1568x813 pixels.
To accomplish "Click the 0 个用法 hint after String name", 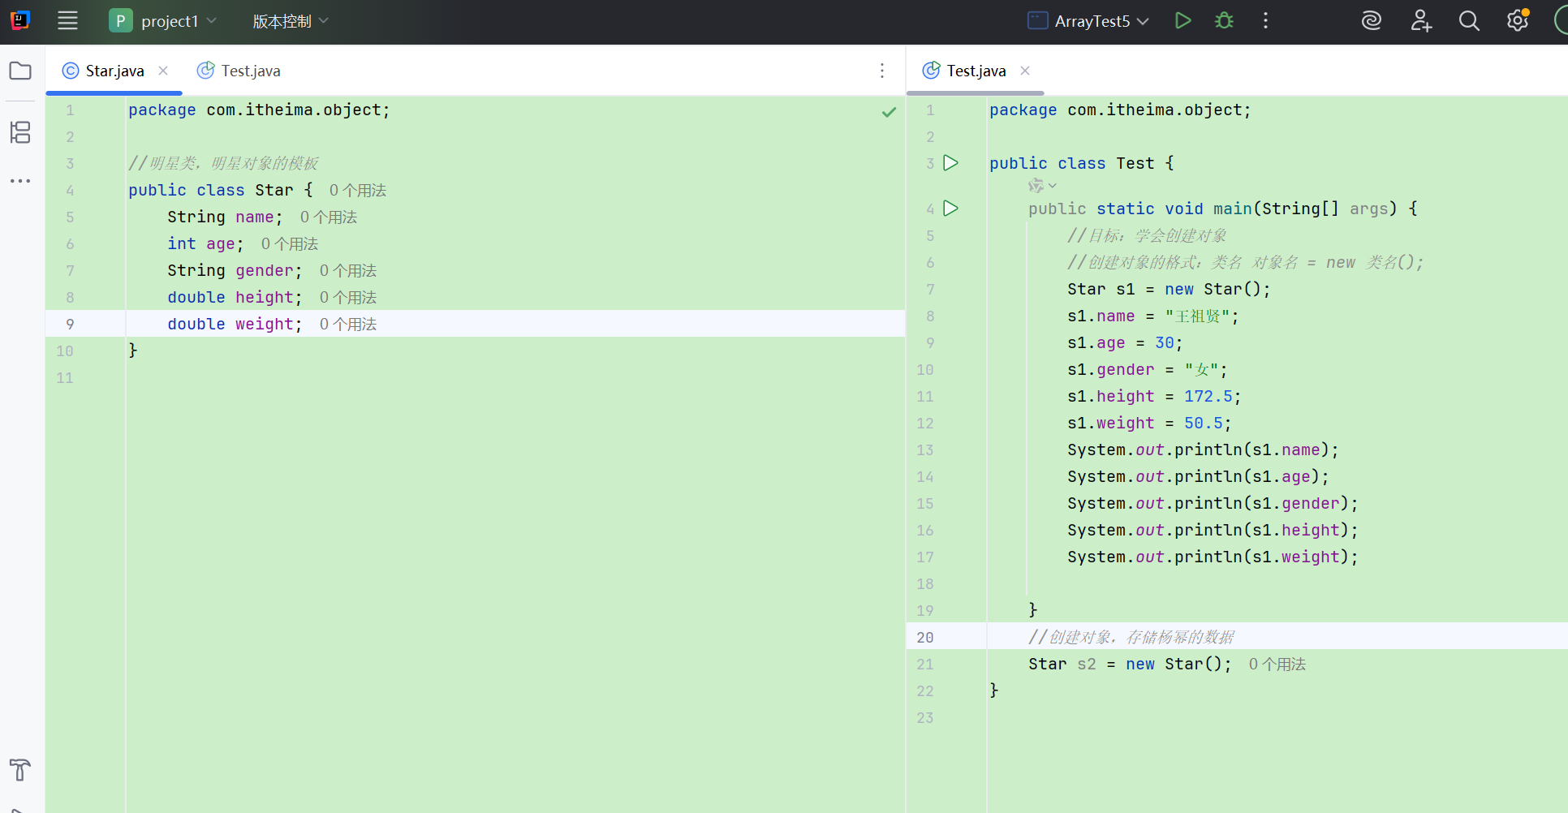I will click(x=329, y=217).
